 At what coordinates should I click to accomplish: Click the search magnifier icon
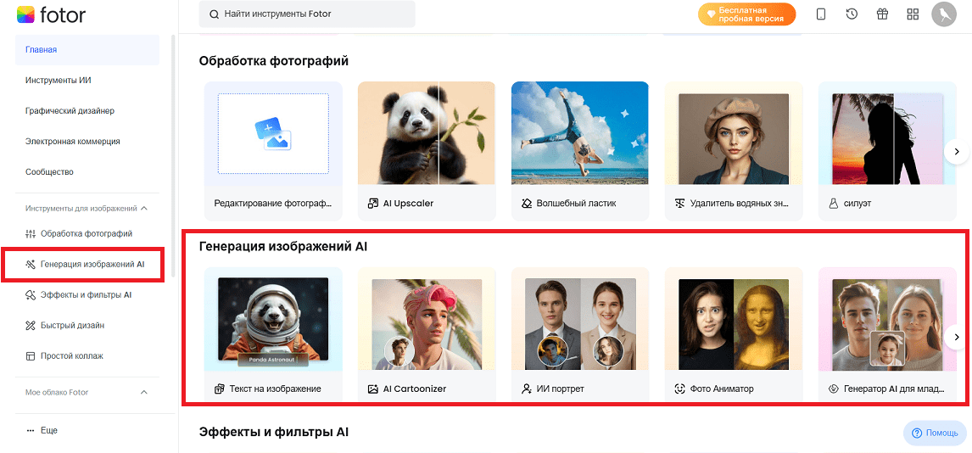215,14
